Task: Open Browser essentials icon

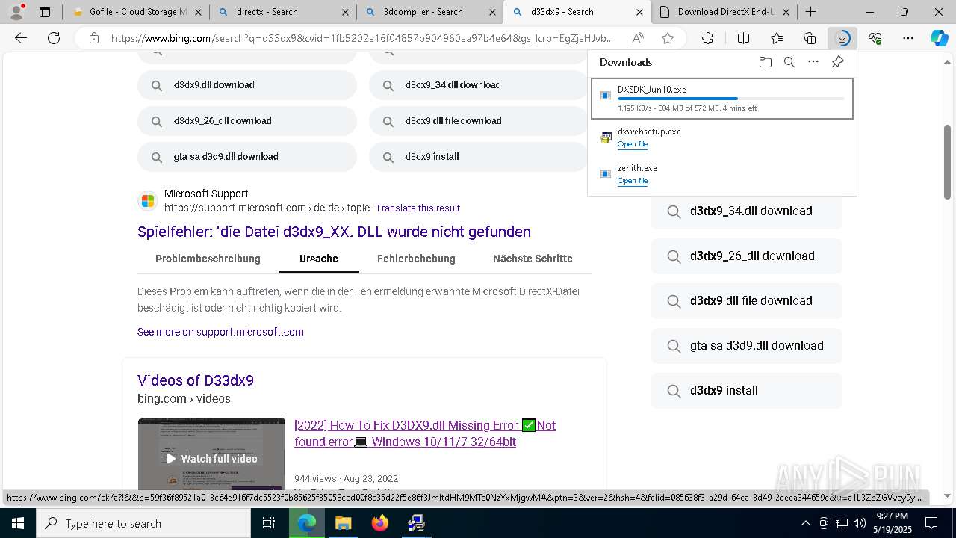Action: (875, 38)
